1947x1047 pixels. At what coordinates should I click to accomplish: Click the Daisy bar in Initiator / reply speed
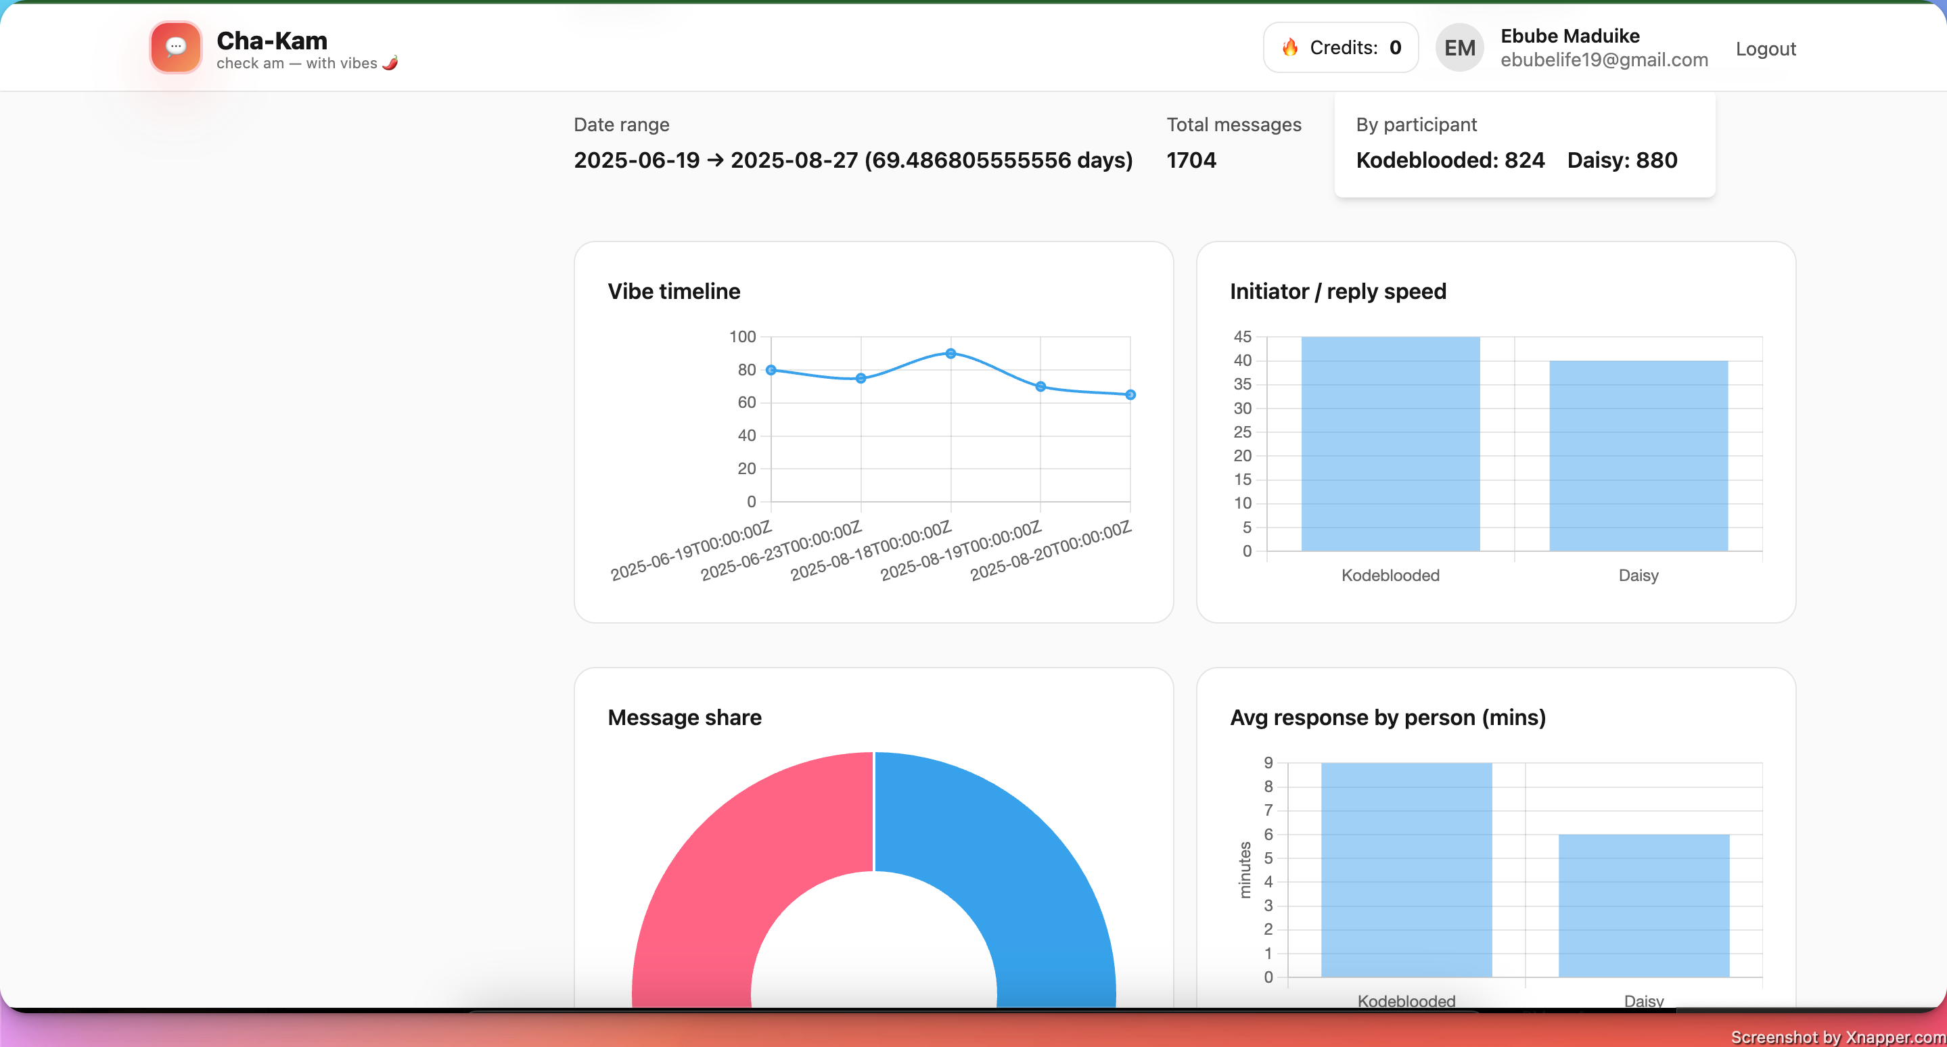1639,457
